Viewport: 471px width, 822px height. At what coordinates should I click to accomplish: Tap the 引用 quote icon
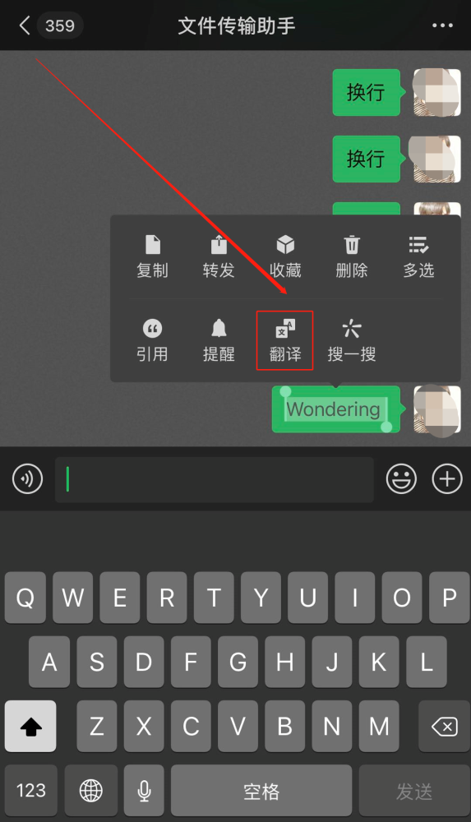(x=152, y=340)
